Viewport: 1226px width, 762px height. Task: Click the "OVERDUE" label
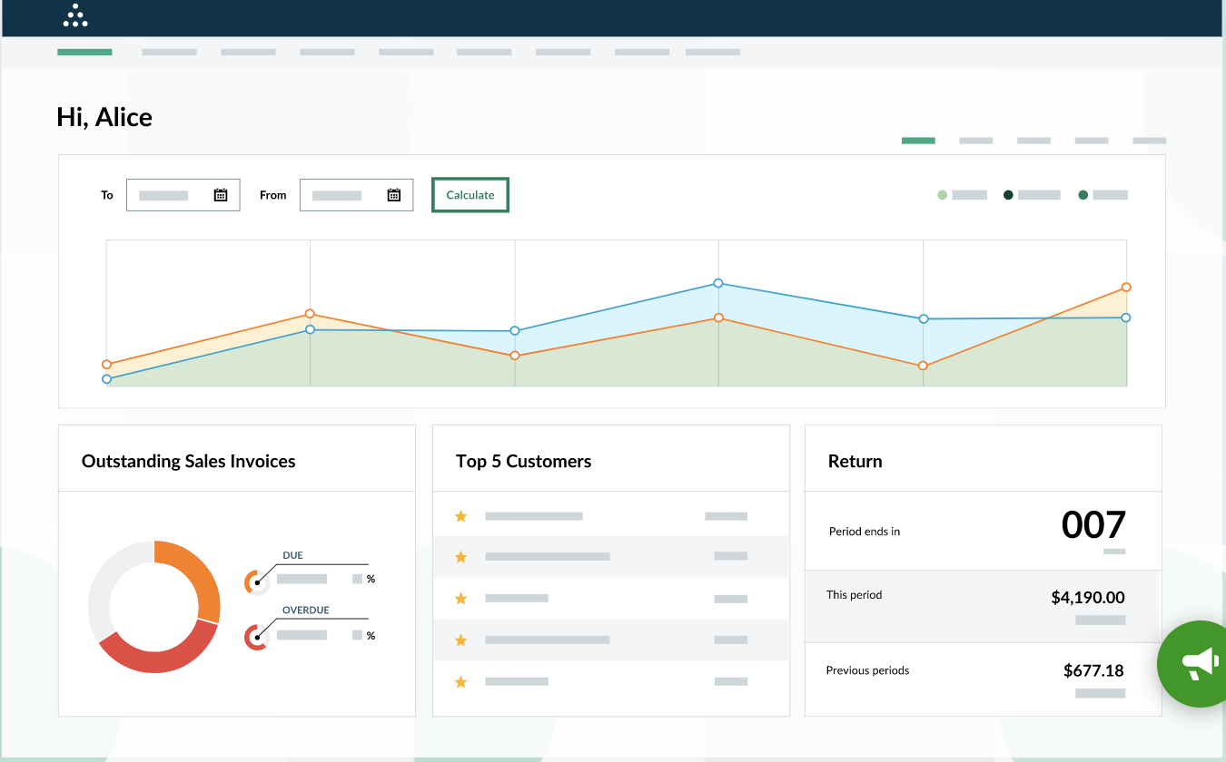306,611
